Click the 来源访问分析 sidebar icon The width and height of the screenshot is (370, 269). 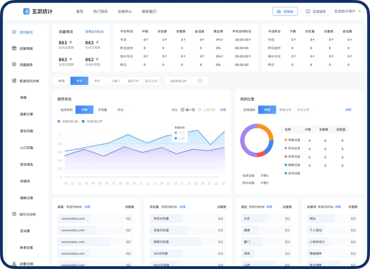[x=14, y=81]
